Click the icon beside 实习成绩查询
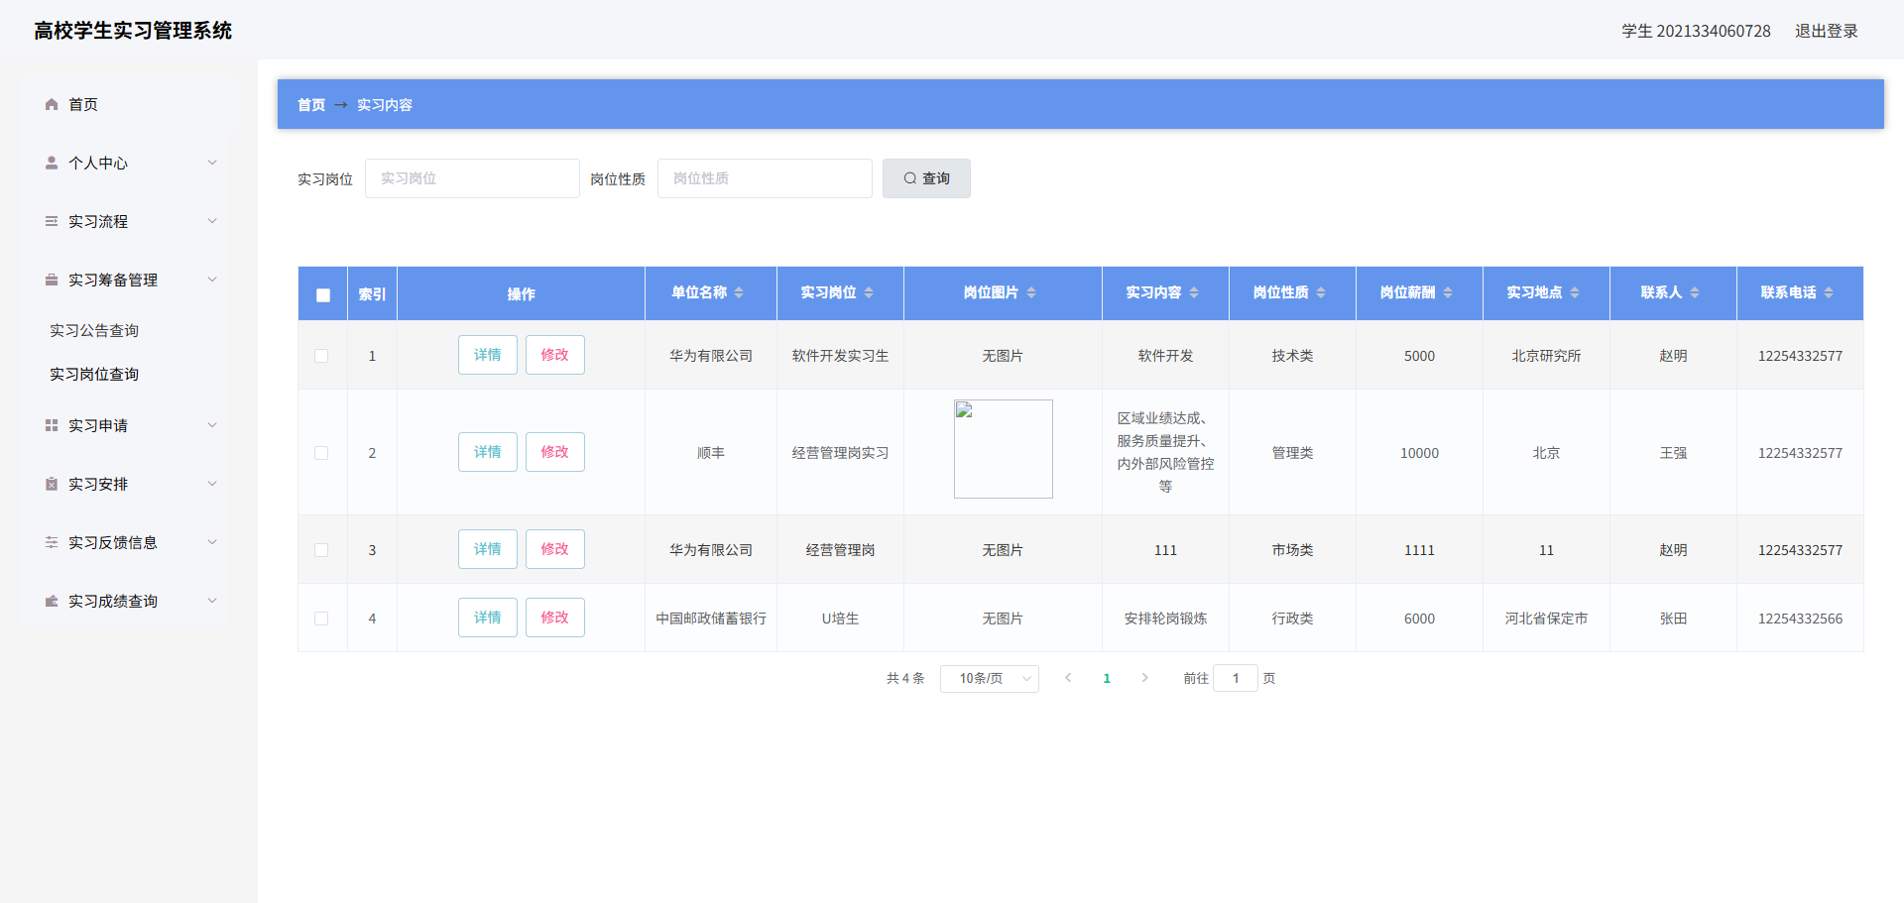The width and height of the screenshot is (1904, 903). coord(52,601)
